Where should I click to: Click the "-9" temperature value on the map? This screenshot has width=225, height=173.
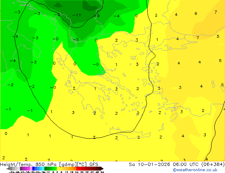[97, 16]
